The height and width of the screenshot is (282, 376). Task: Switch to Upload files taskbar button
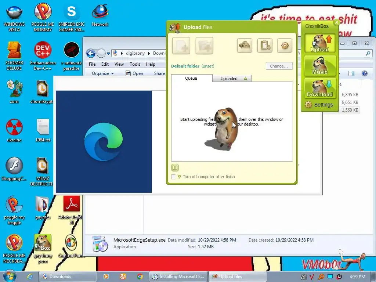238,276
